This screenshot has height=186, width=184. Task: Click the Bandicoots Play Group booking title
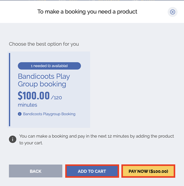(x=44, y=80)
